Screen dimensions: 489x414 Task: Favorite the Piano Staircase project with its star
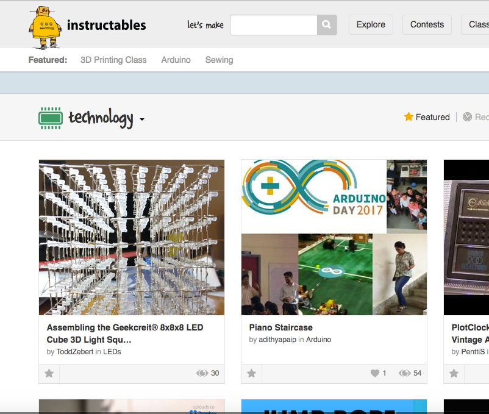coord(251,373)
